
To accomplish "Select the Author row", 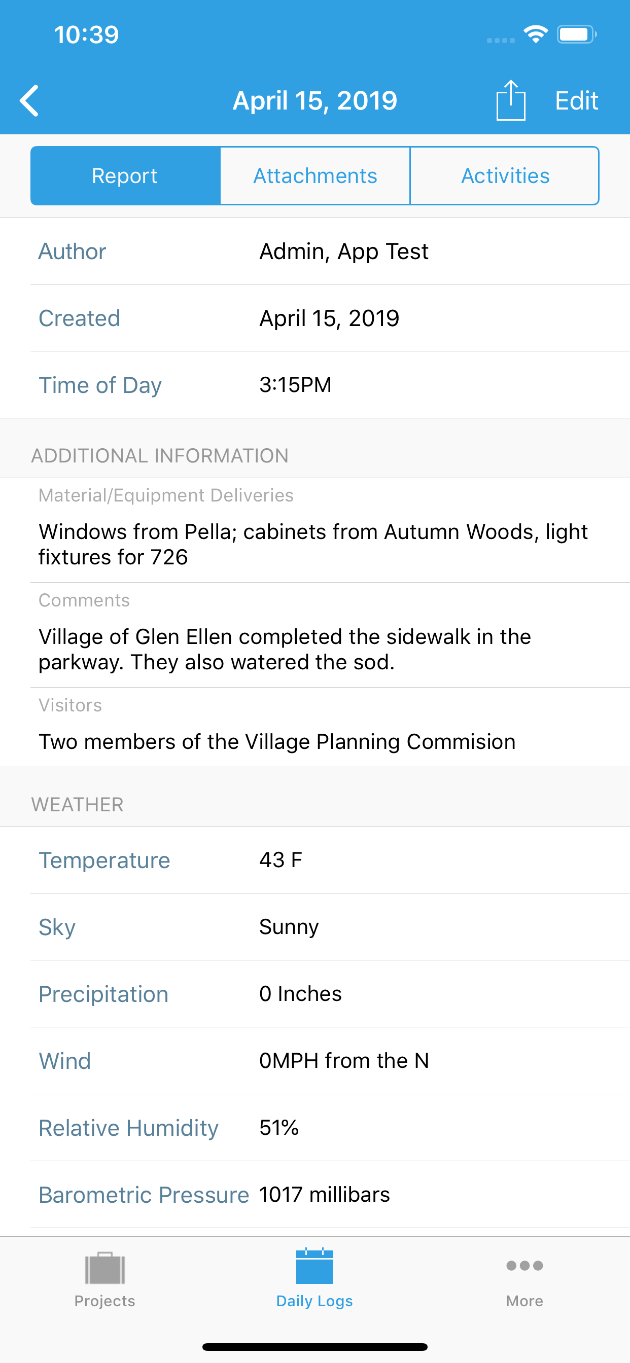I will 315,252.
